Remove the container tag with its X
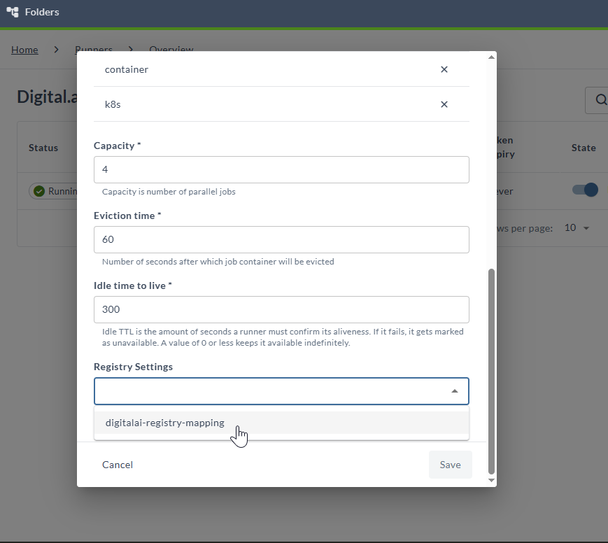Image resolution: width=608 pixels, height=543 pixels. 444,69
